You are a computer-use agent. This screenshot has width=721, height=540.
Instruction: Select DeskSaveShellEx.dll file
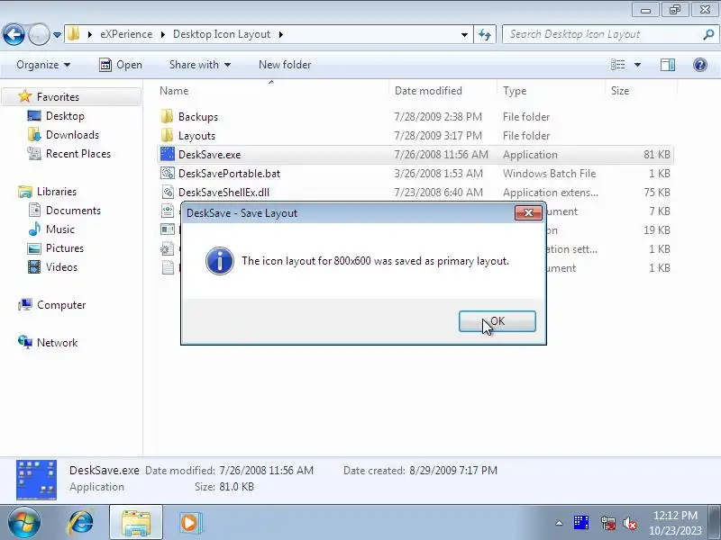224,193
